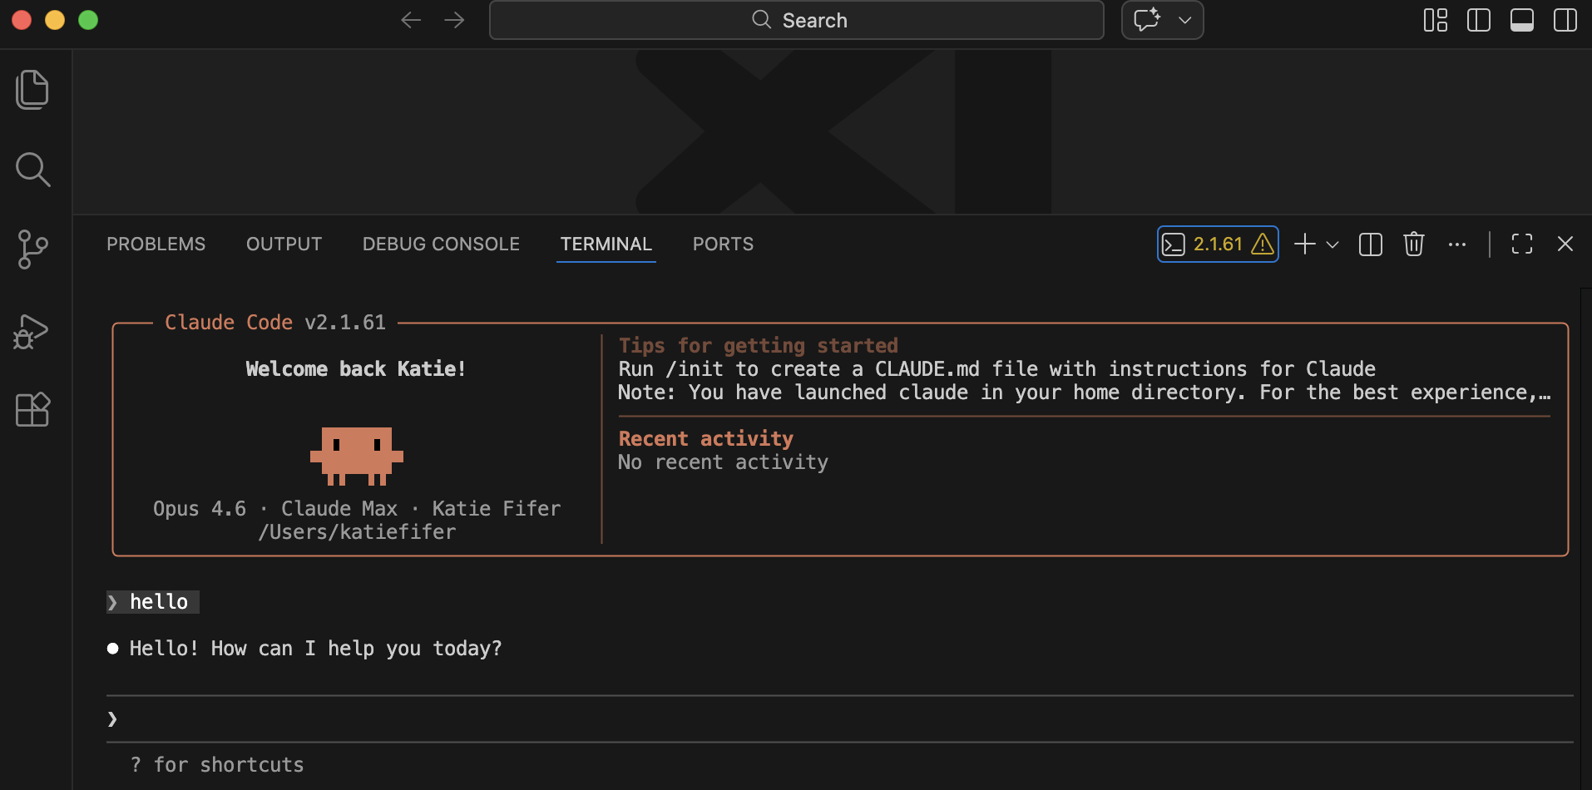Toggle the primary side bar layout button
Image resolution: width=1592 pixels, height=790 pixels.
pos(1479,20)
